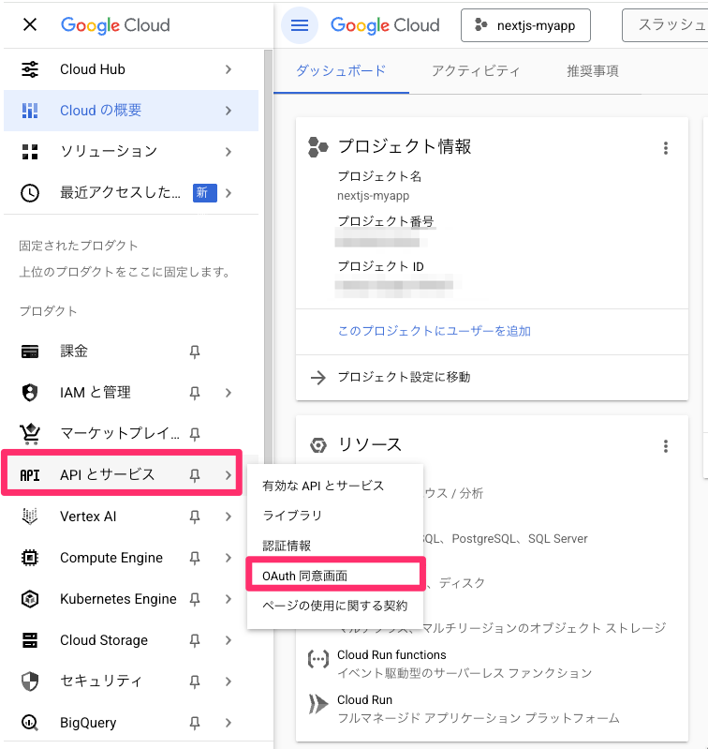
Task: Switch to the 推奨事項 tab
Action: 593,71
